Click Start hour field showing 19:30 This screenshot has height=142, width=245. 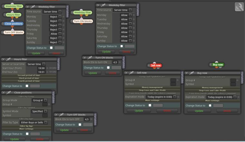click(42, 68)
